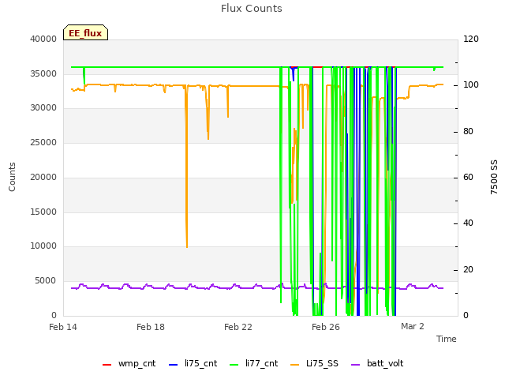Image resolution: width=505 pixels, height=379 pixels.
Task: Click the Li75_SS legend entry
Action: pos(314,364)
